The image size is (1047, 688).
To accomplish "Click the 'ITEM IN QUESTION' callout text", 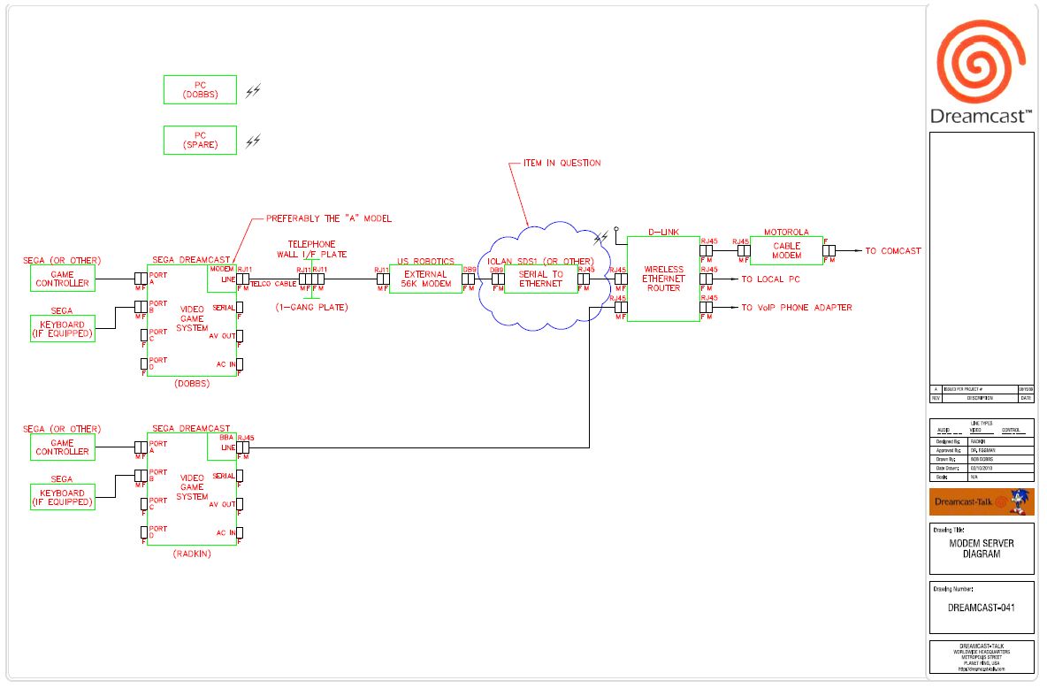I will click(562, 163).
